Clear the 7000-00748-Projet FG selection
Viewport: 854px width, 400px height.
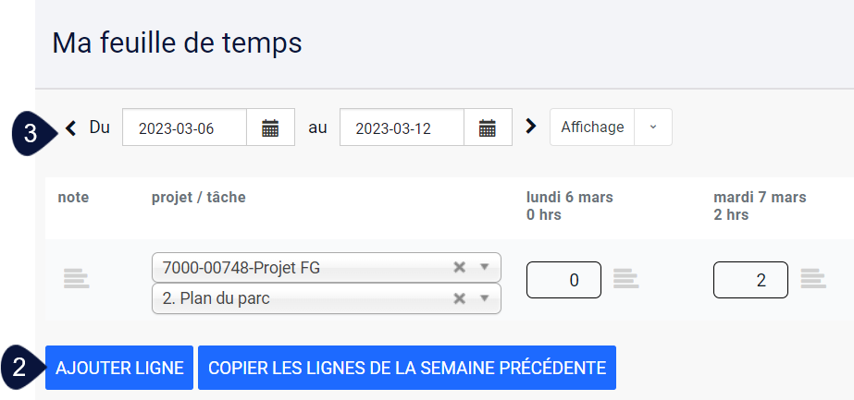click(460, 267)
